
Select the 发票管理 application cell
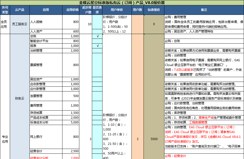tap(46, 96)
